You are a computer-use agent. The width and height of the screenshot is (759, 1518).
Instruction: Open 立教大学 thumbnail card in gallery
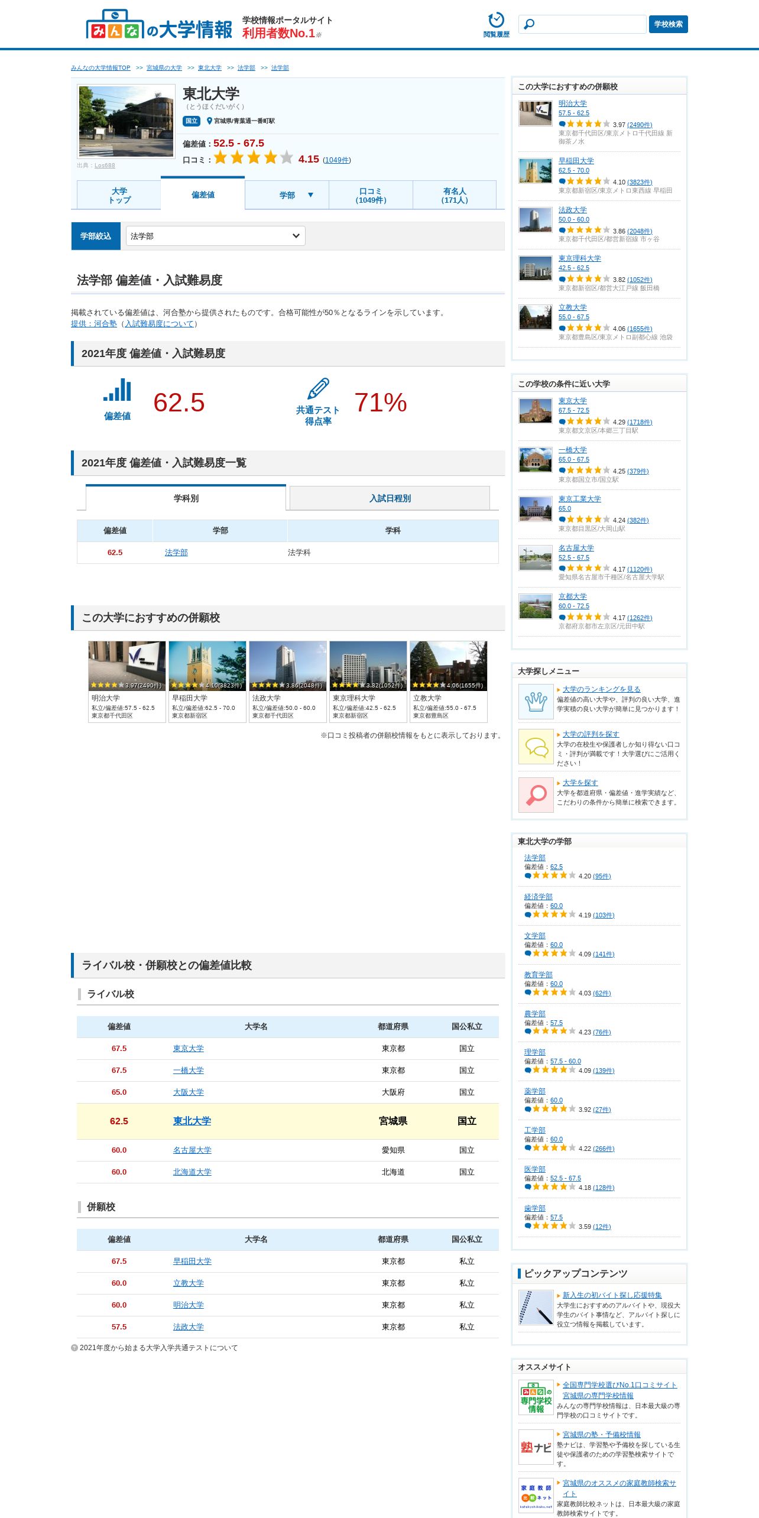[449, 682]
